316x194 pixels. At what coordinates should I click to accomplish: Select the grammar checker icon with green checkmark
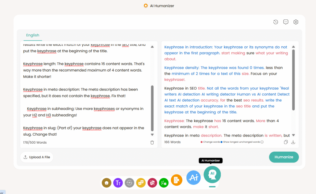pos(164,183)
